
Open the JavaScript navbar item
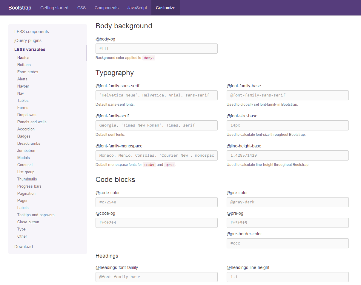click(x=137, y=8)
